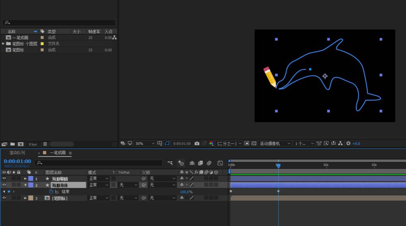406x226 pixels.
Task: Click the stopwatch for 结束 property
Action: coord(51,192)
